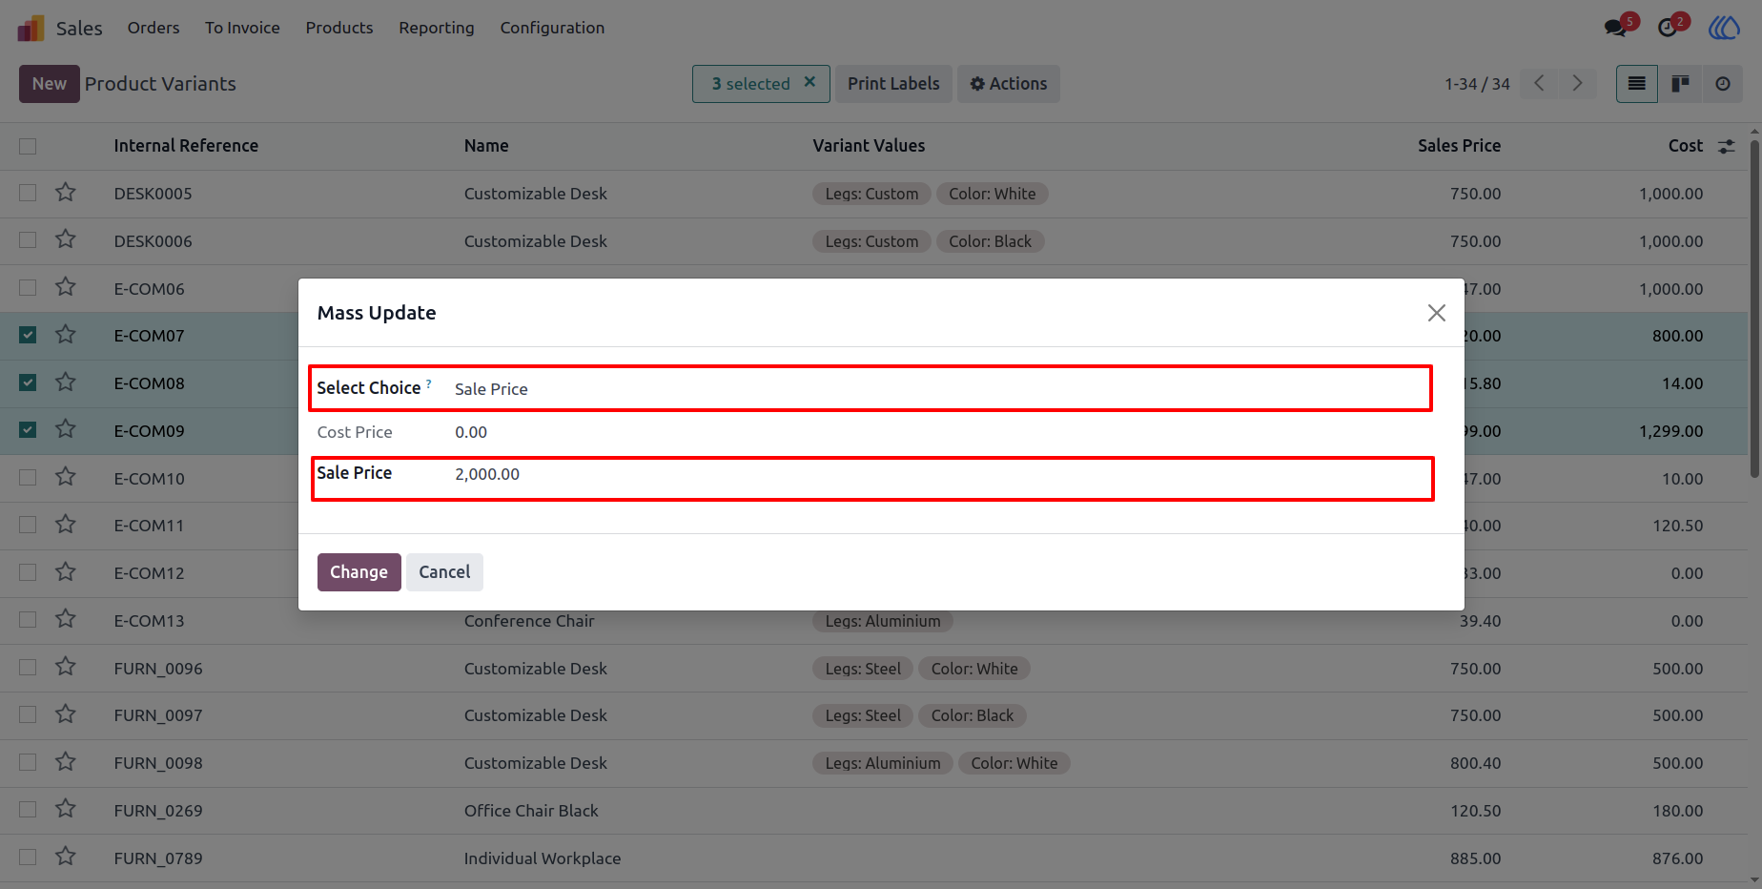The width and height of the screenshot is (1762, 889).
Task: Click the 'Color: Black' tag in FURN_0097 row
Action: pos(973,715)
